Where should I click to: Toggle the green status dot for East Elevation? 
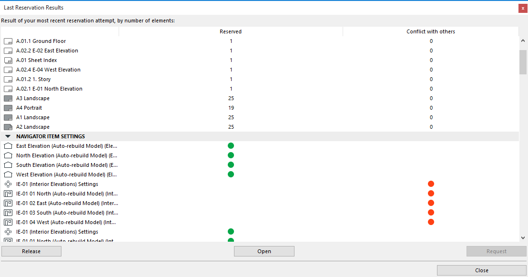[x=231, y=145]
